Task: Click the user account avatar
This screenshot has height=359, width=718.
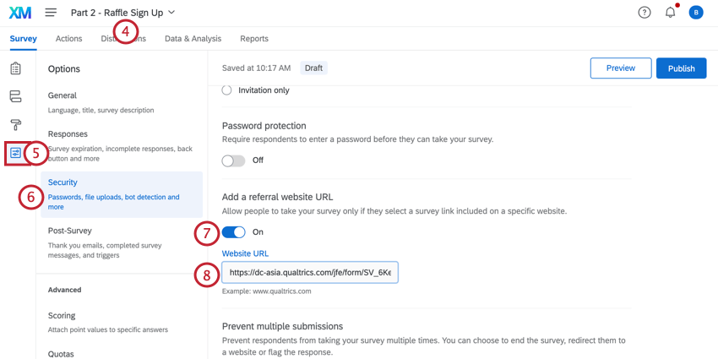Action: tap(696, 13)
